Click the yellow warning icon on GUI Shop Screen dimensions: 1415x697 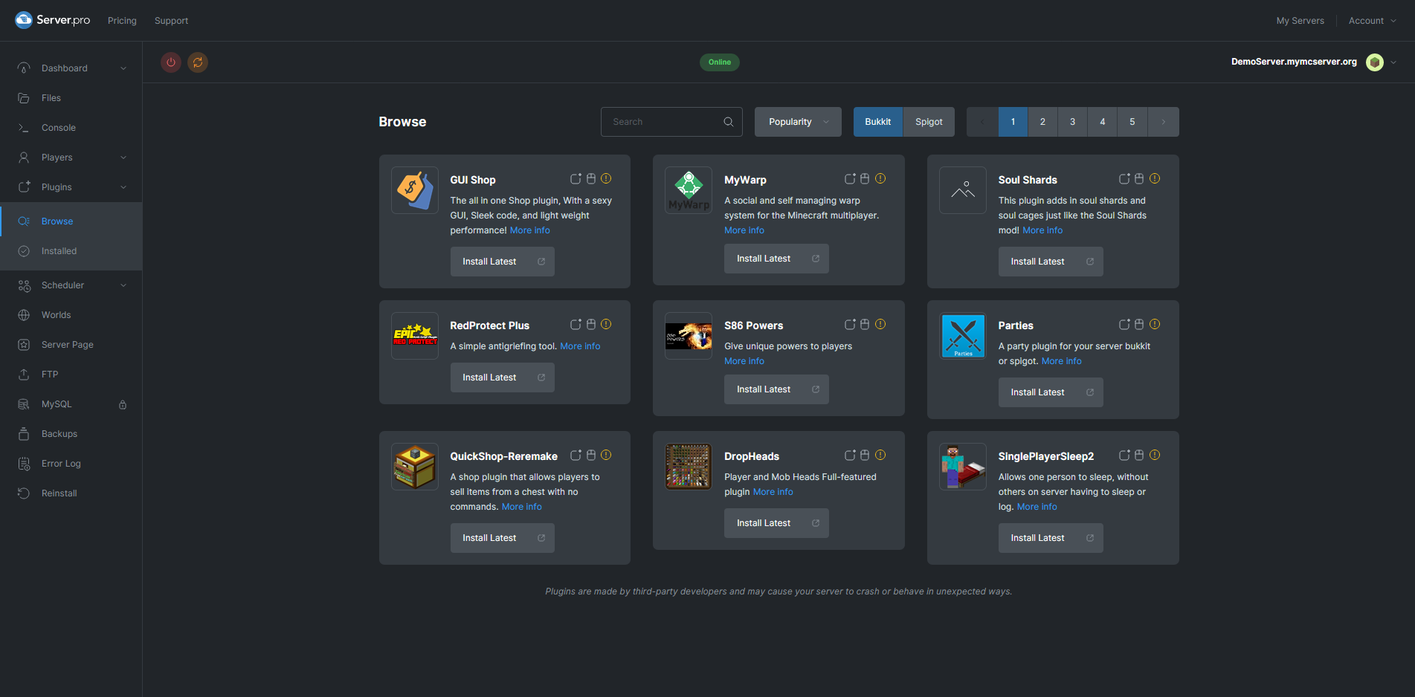tap(606, 178)
